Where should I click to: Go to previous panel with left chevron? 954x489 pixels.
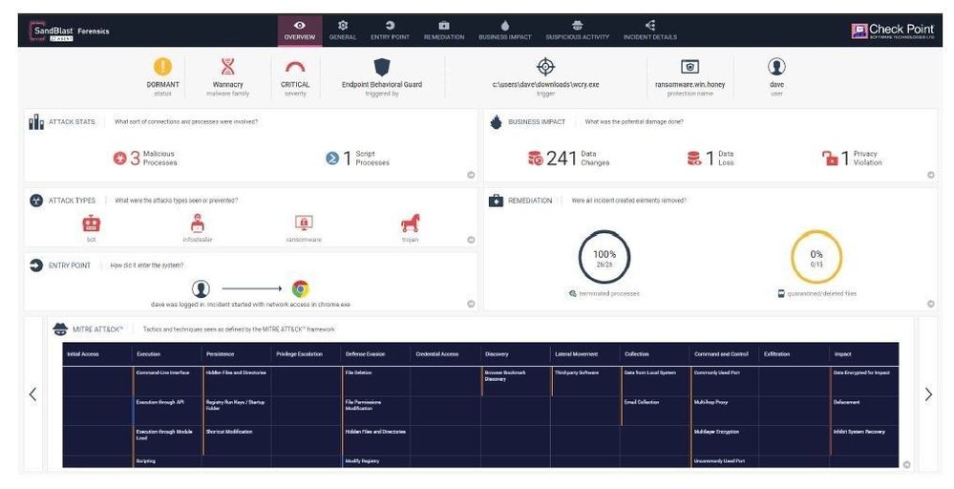click(x=32, y=394)
